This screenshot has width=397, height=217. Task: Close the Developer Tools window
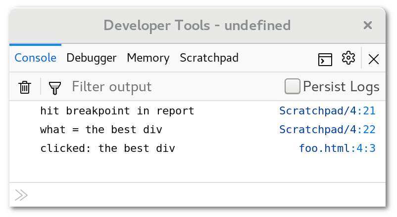pyautogui.click(x=367, y=25)
